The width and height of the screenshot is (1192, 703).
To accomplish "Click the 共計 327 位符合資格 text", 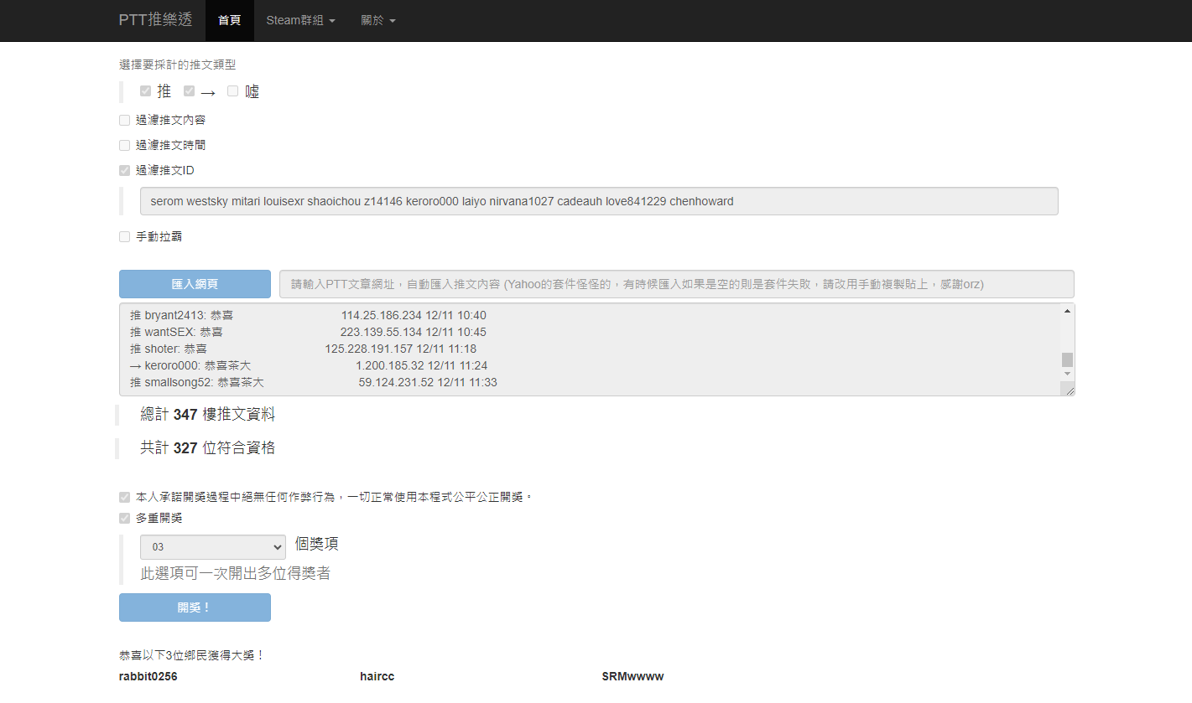I will (207, 448).
